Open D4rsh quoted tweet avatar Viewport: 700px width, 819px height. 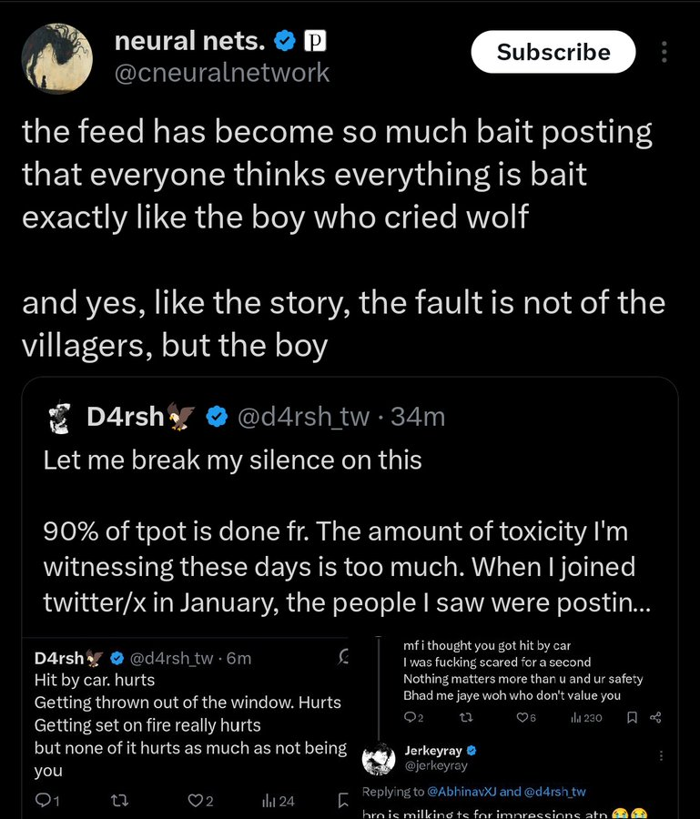[61, 418]
